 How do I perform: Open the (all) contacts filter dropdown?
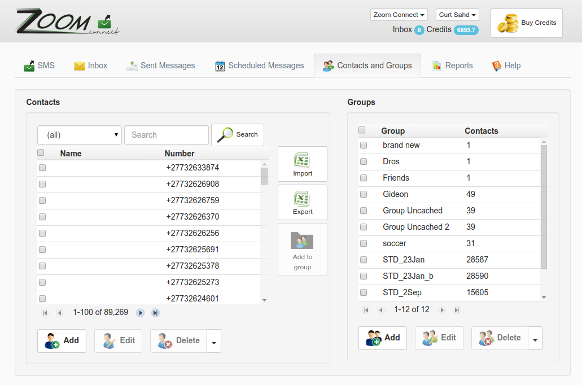click(x=80, y=135)
